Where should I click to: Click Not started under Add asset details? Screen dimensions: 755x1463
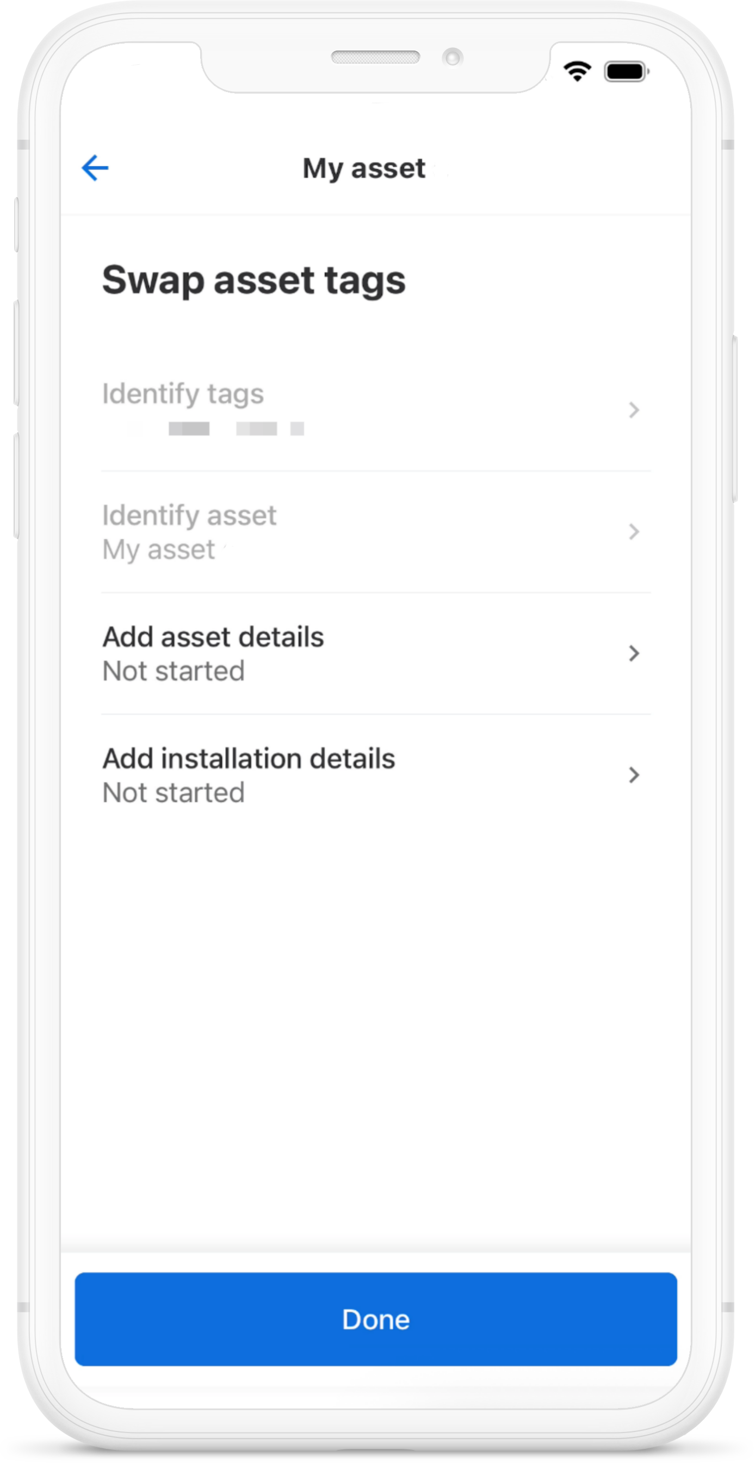[174, 671]
